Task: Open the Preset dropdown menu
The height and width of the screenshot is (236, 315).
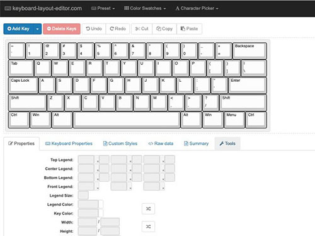Action: click(x=103, y=8)
